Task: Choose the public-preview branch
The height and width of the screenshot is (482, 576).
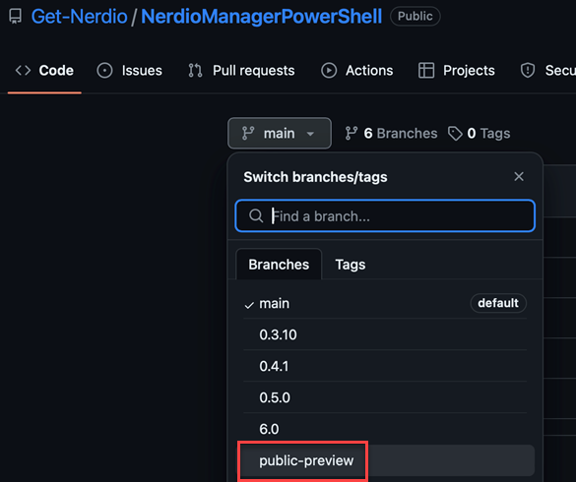Action: pyautogui.click(x=385, y=460)
